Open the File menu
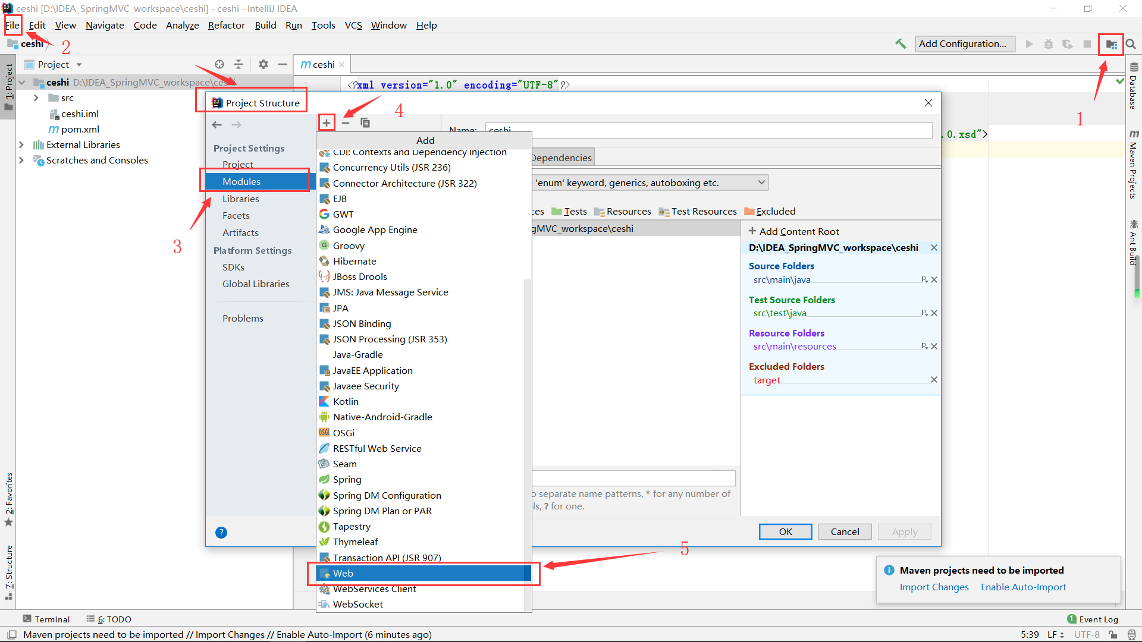 (12, 25)
